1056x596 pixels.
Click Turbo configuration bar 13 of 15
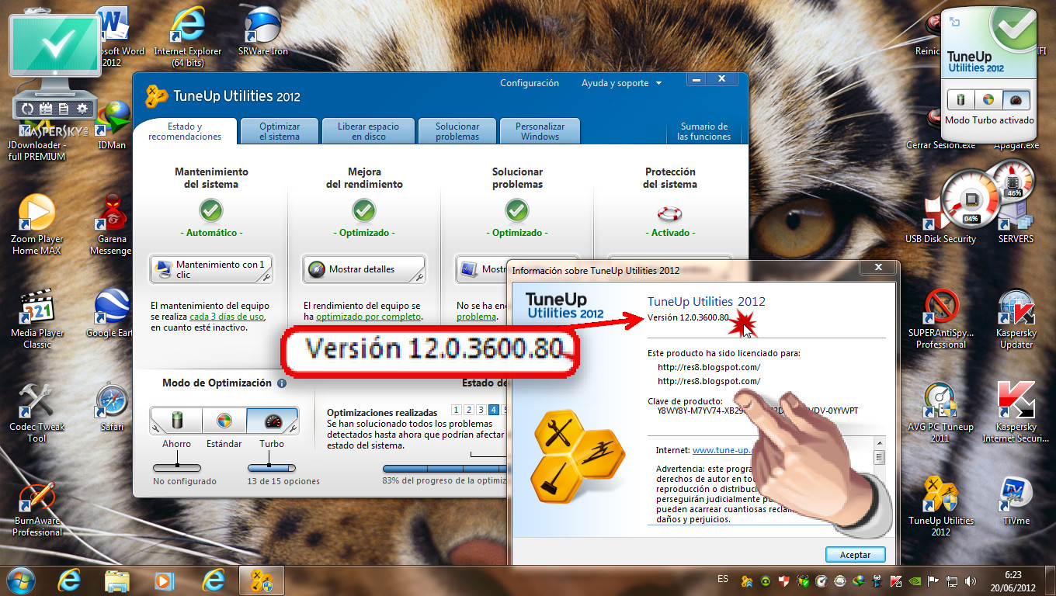272,468
